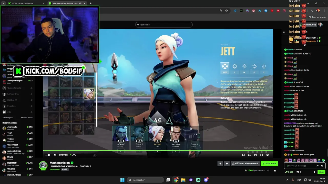Click Afficher plus in sidebar
This screenshot has width=328, height=184.
7,118
